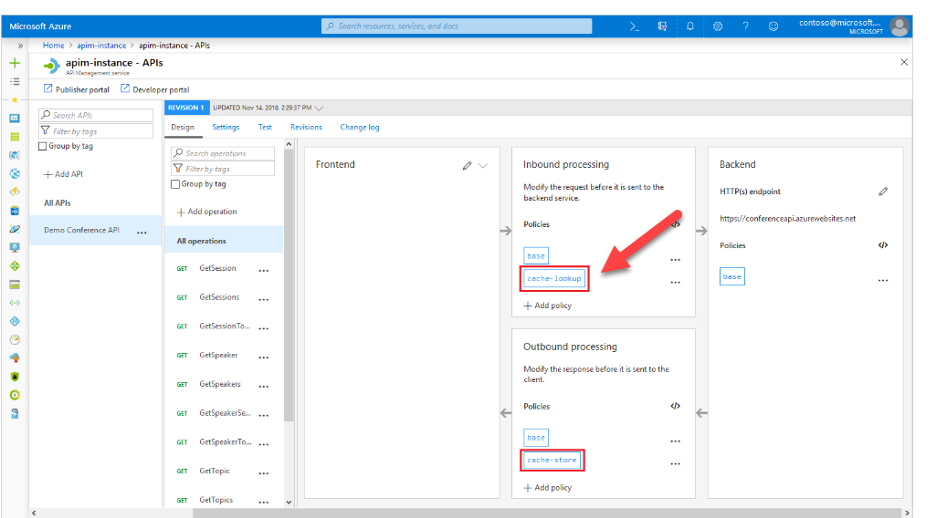Click Add API
The width and height of the screenshot is (947, 518).
[x=63, y=174]
